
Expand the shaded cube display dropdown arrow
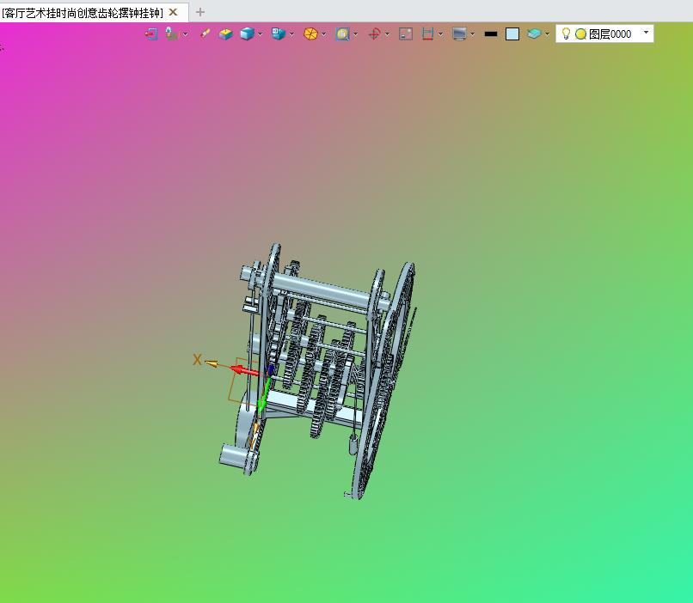(x=260, y=34)
